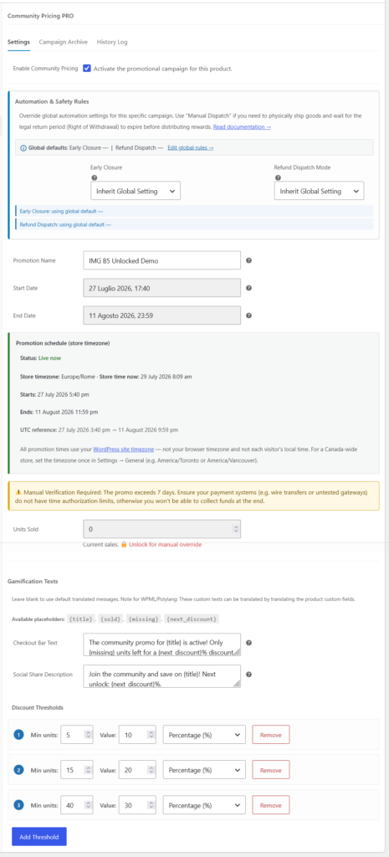Open the Start Date picker field
The height and width of the screenshot is (857, 389).
(161, 288)
